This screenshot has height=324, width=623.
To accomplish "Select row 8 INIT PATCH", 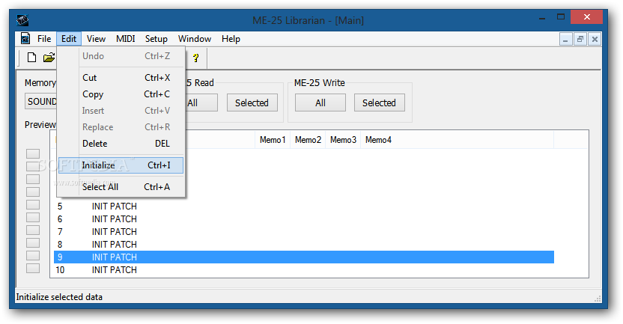I will click(304, 244).
